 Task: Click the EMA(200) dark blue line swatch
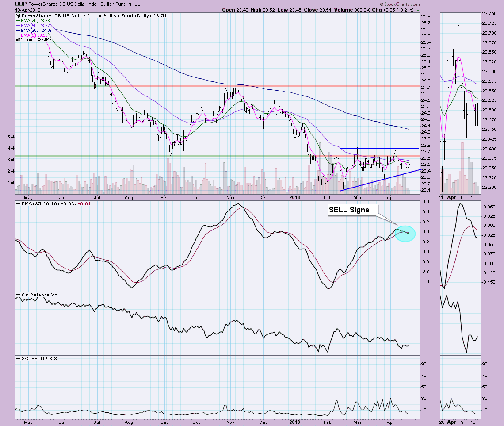18,31
